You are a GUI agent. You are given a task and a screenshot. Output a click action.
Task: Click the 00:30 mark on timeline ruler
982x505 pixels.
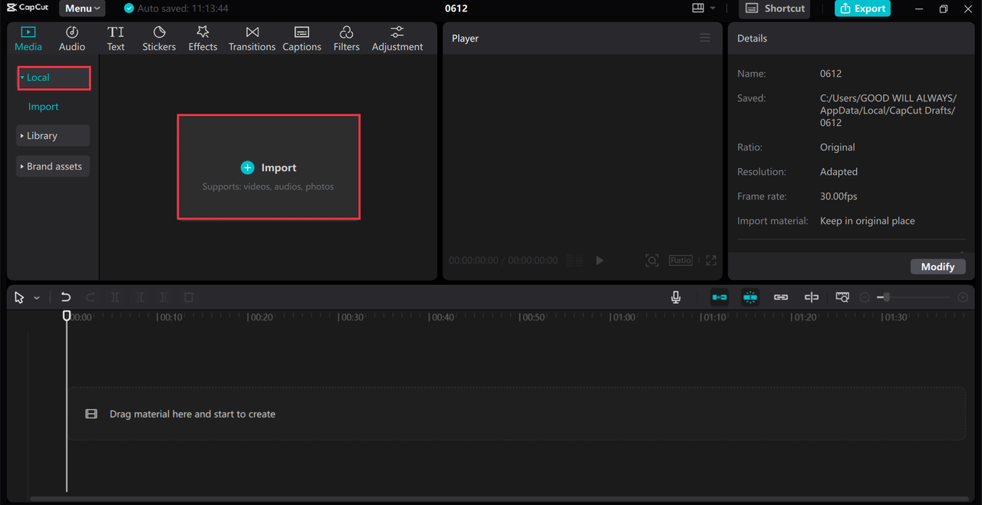click(351, 317)
